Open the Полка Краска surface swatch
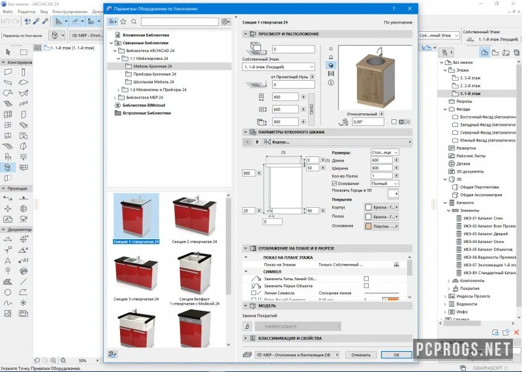The image size is (522, 372). 382,216
